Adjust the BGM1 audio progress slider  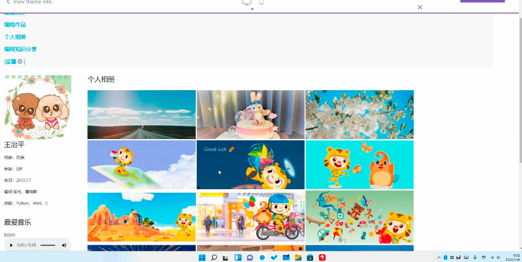tap(48, 245)
